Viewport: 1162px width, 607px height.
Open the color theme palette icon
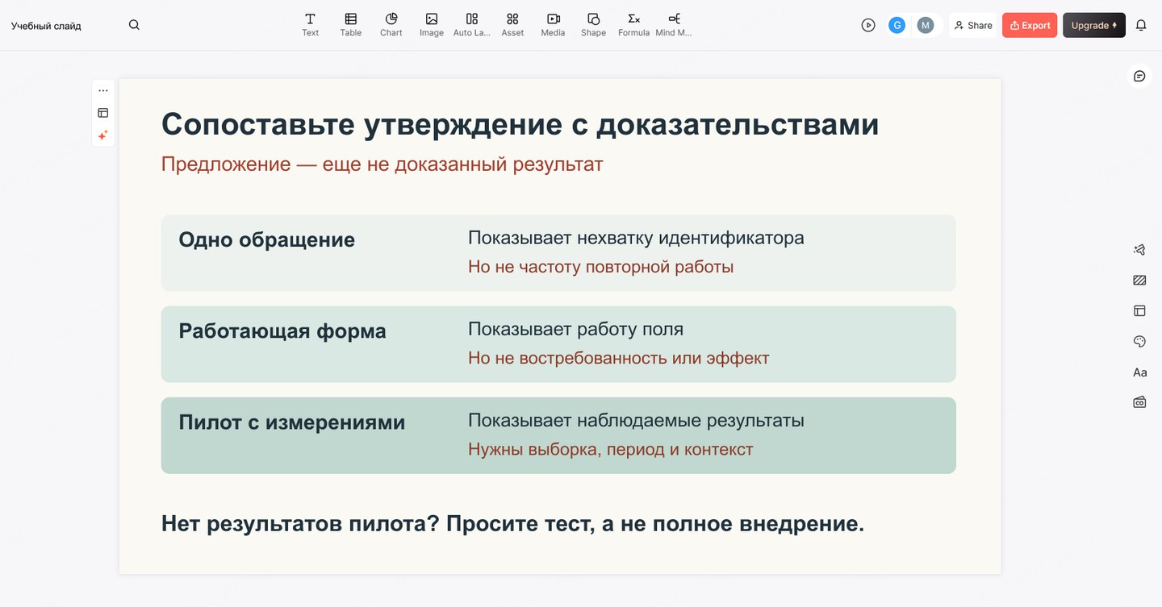pyautogui.click(x=1139, y=342)
